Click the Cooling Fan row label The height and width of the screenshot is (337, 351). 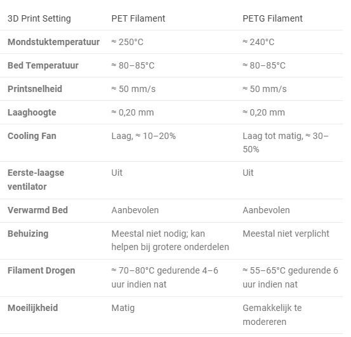pyautogui.click(x=32, y=136)
